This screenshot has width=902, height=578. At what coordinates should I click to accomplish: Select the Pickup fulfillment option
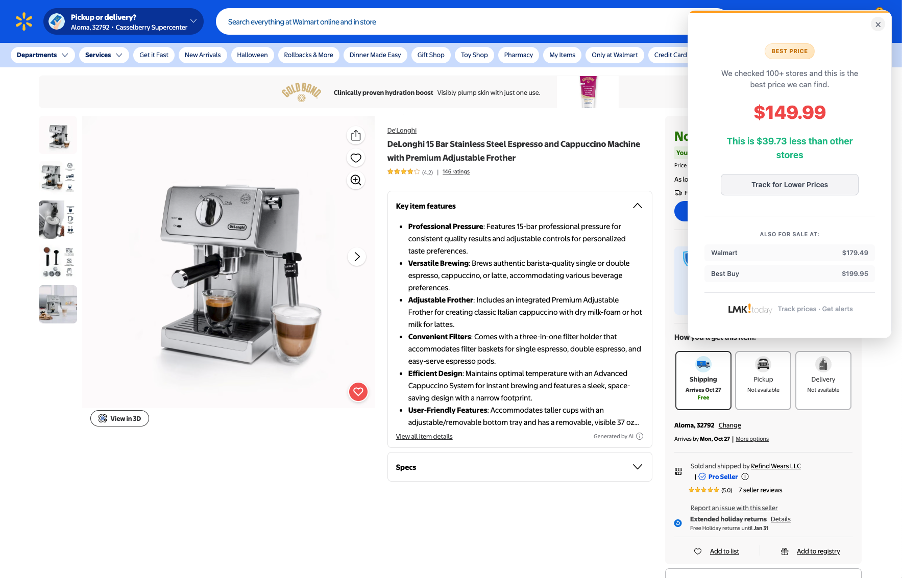coord(763,380)
